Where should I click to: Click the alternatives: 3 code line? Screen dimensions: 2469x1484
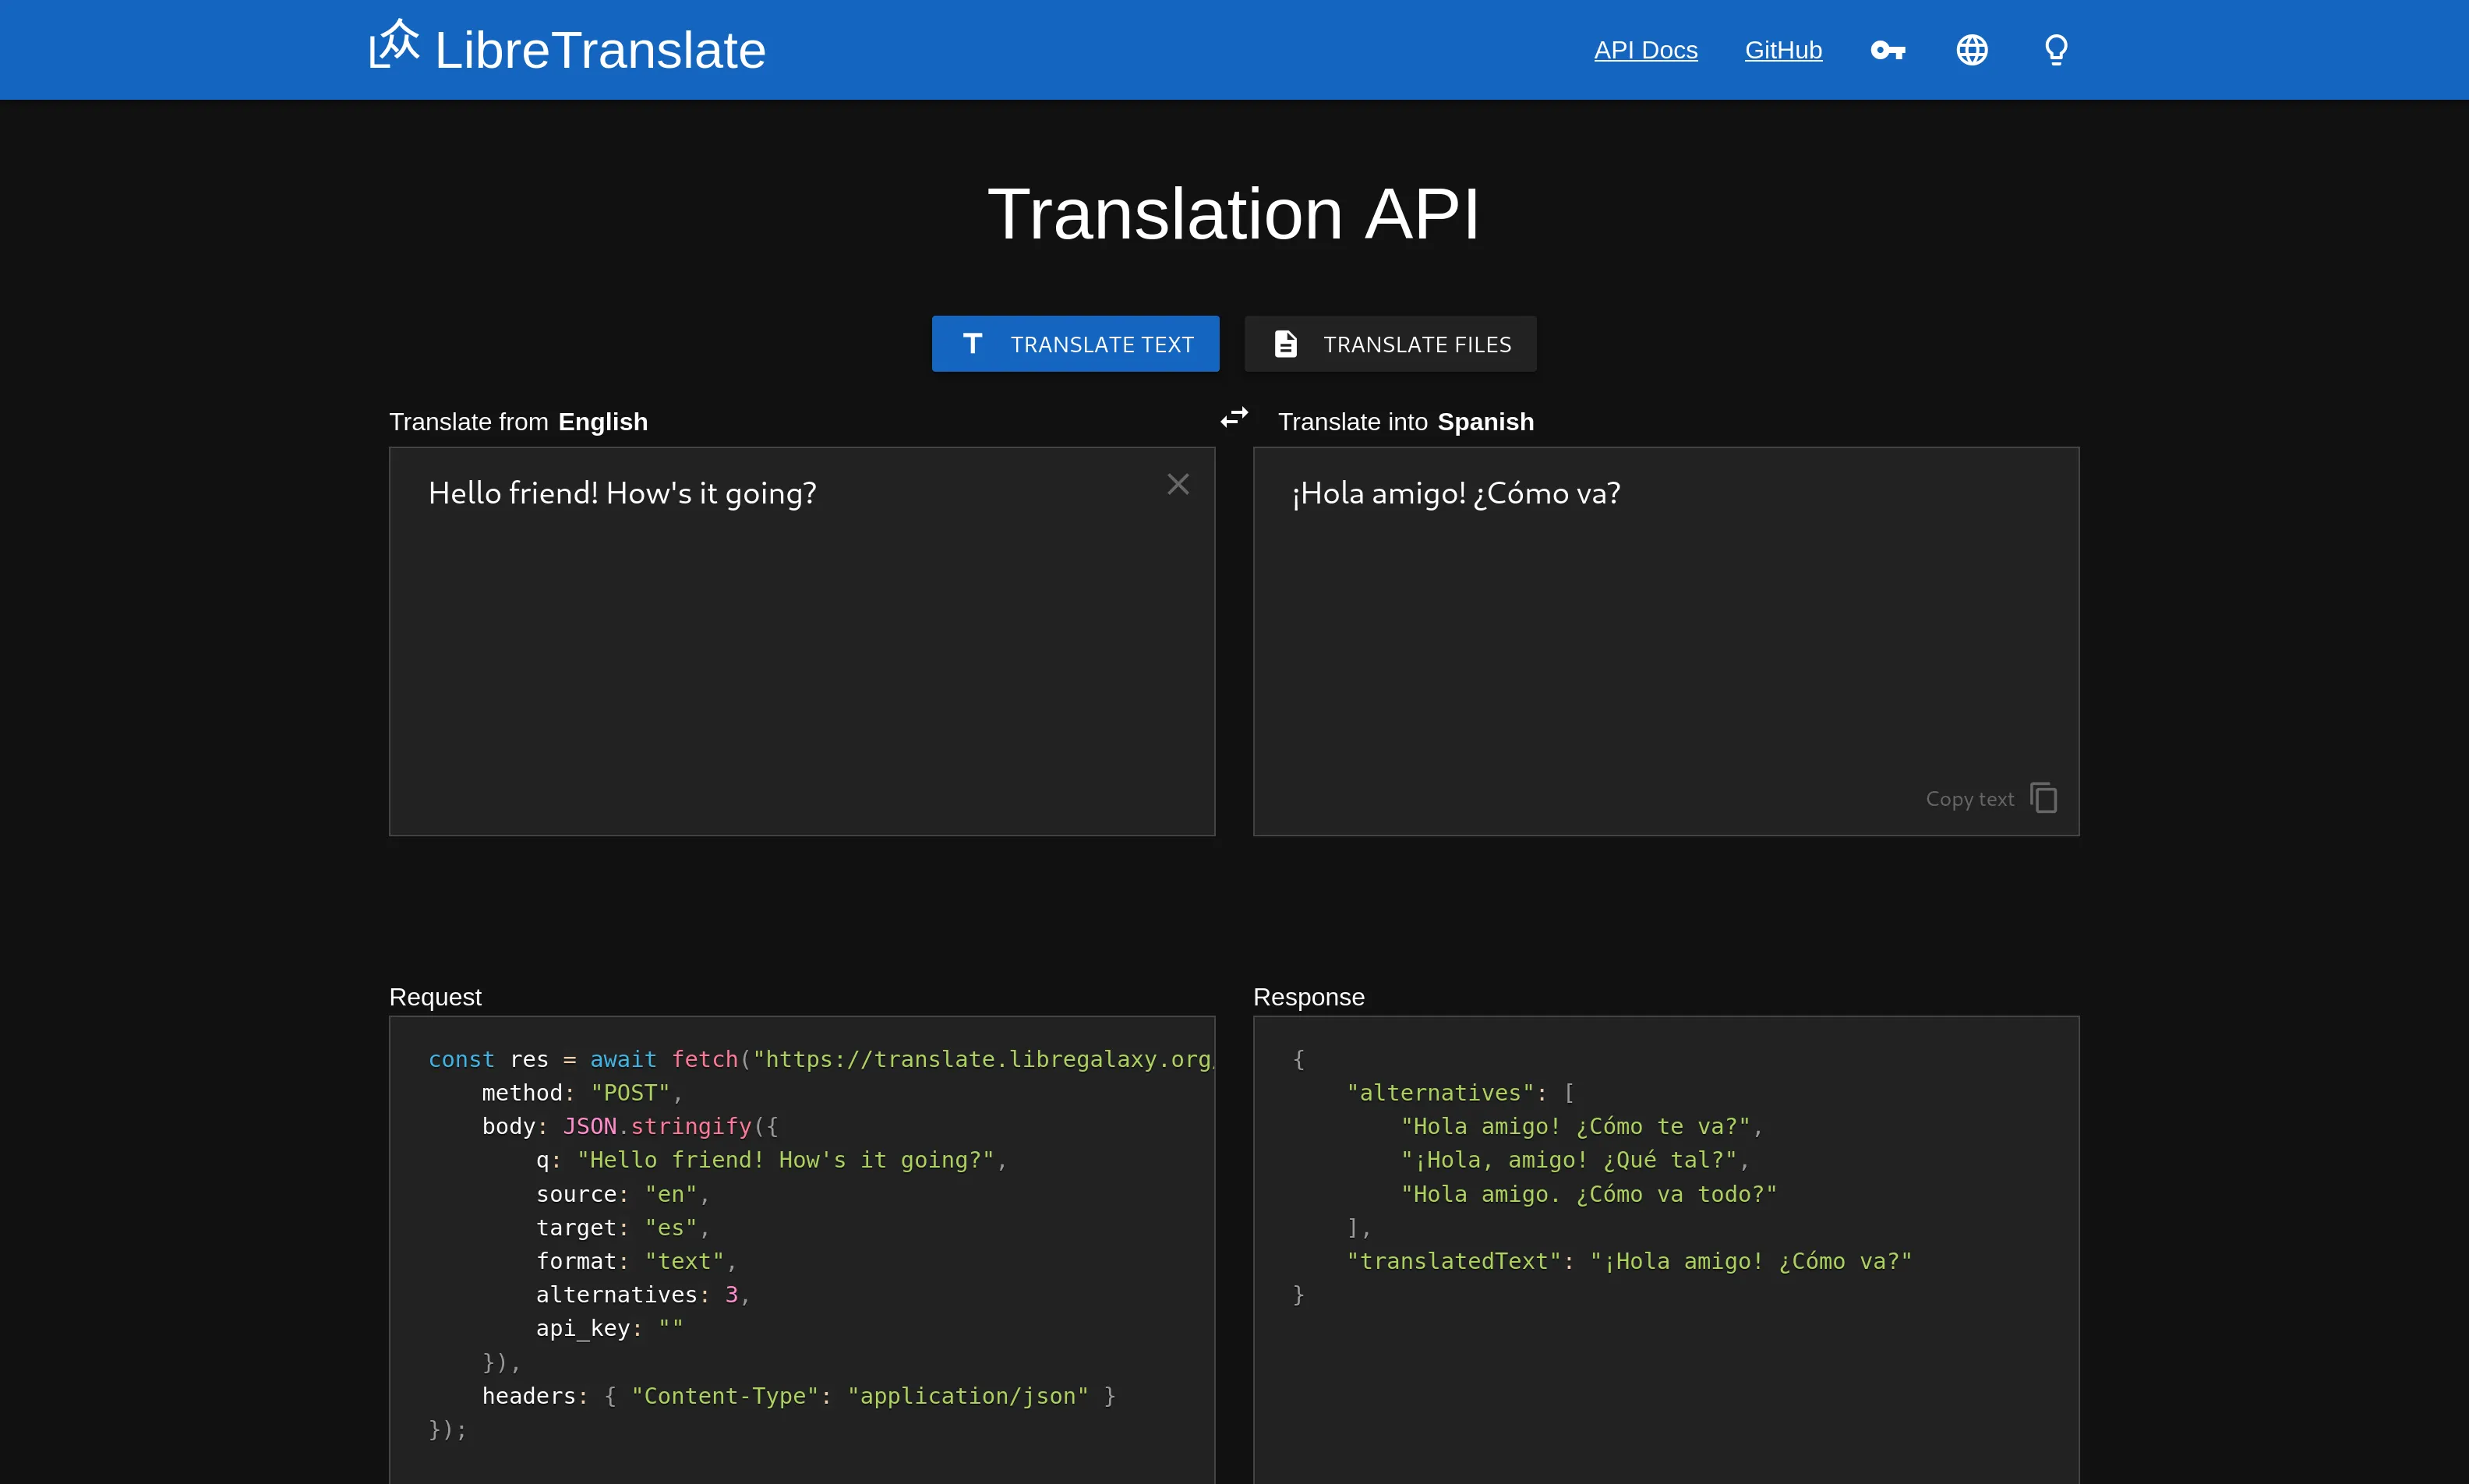click(x=643, y=1295)
